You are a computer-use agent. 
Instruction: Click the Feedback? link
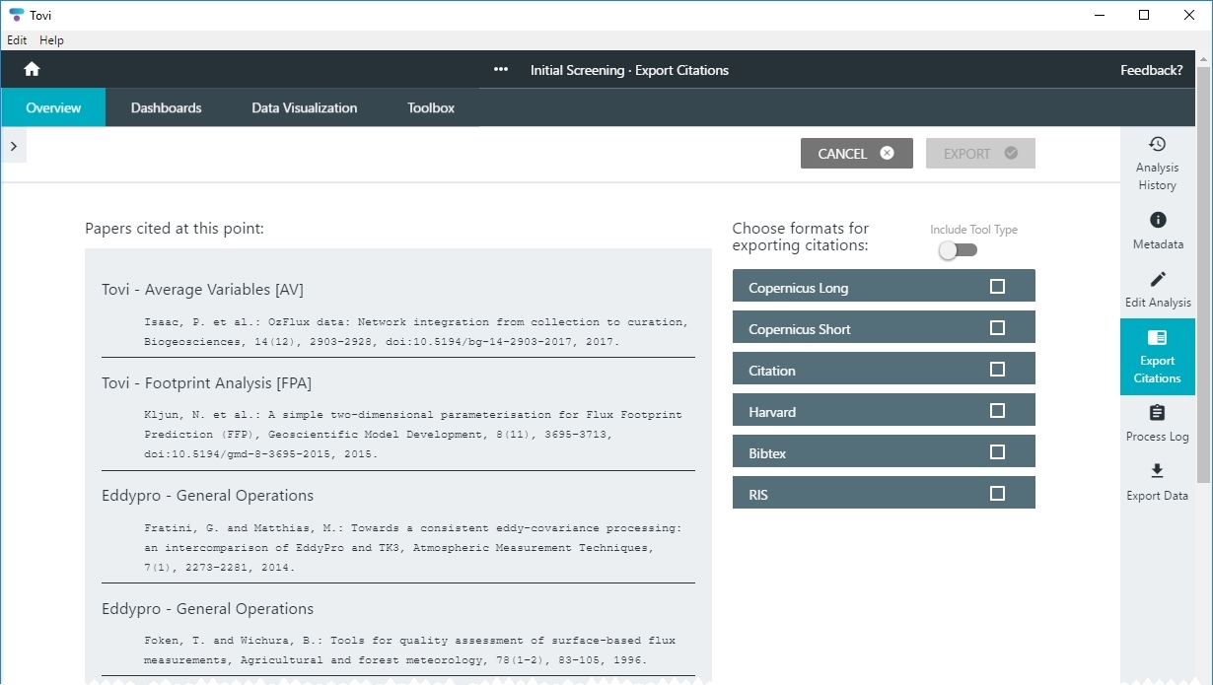pyautogui.click(x=1151, y=70)
